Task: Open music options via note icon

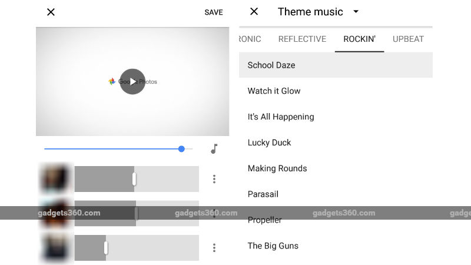Action: coord(214,149)
